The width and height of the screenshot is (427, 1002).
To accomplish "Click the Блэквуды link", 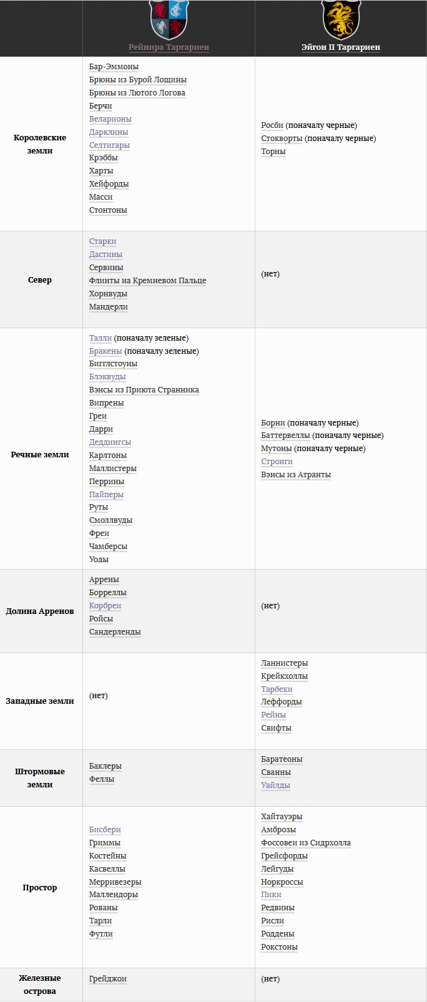I will [x=107, y=377].
